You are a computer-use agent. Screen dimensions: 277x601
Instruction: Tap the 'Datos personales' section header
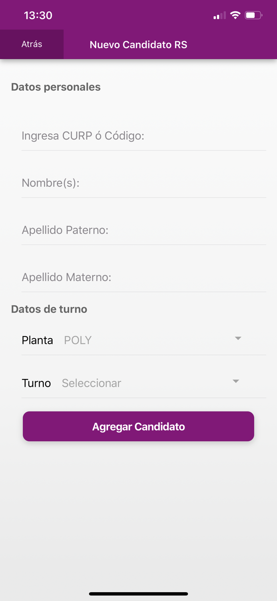tap(56, 87)
